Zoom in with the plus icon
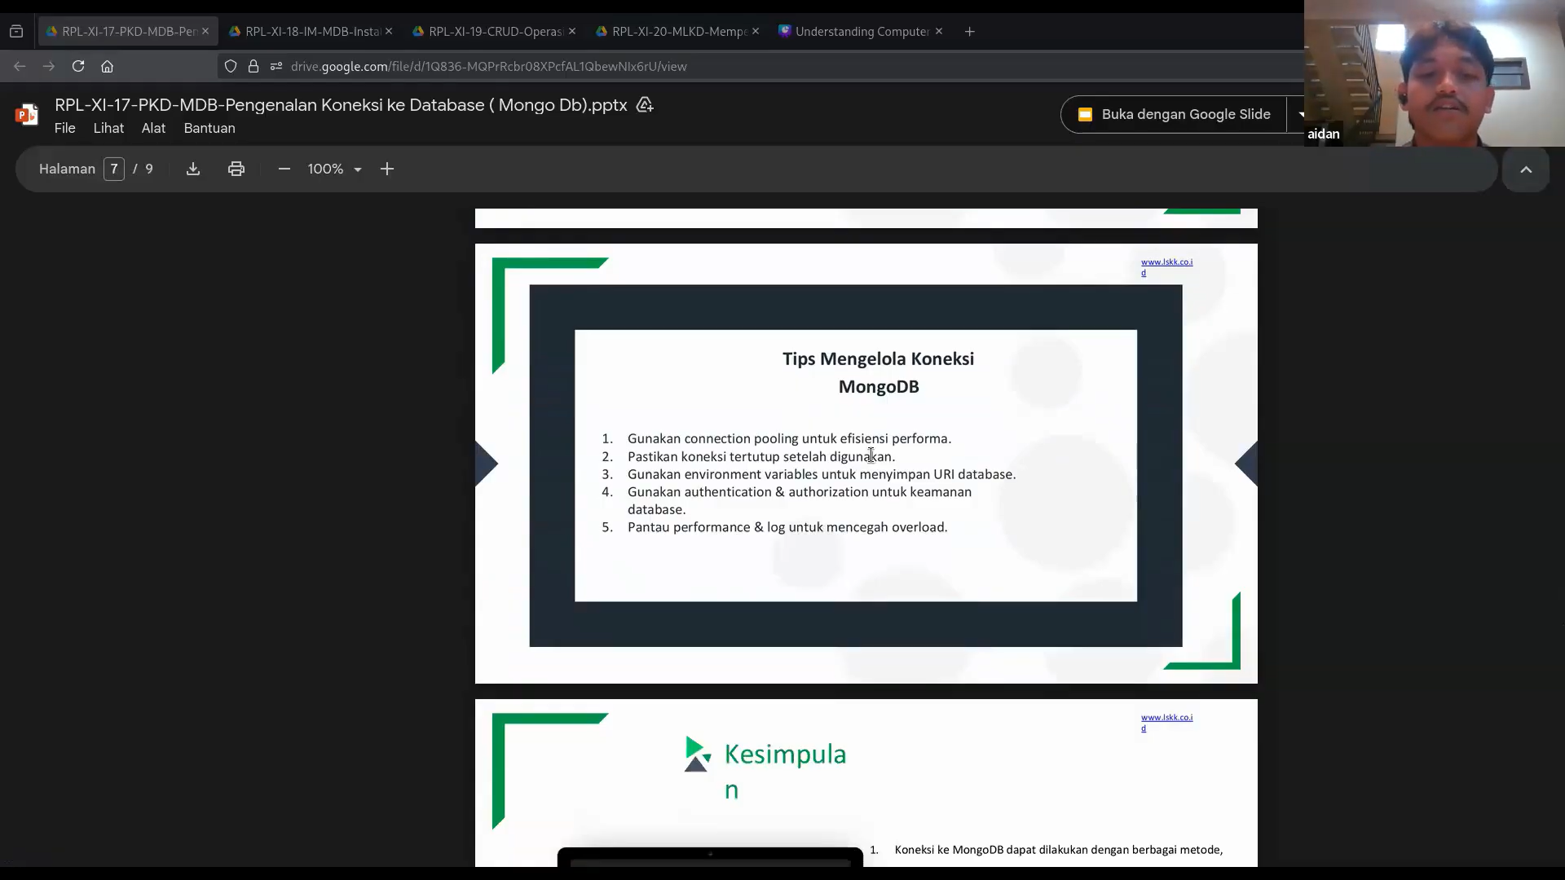The height and width of the screenshot is (880, 1565). [387, 169]
